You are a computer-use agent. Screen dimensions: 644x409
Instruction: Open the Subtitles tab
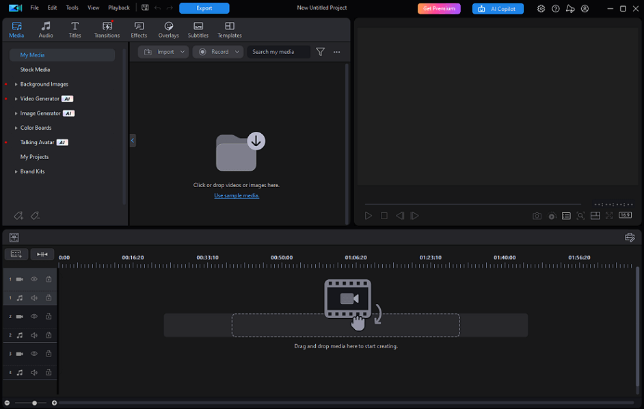198,30
